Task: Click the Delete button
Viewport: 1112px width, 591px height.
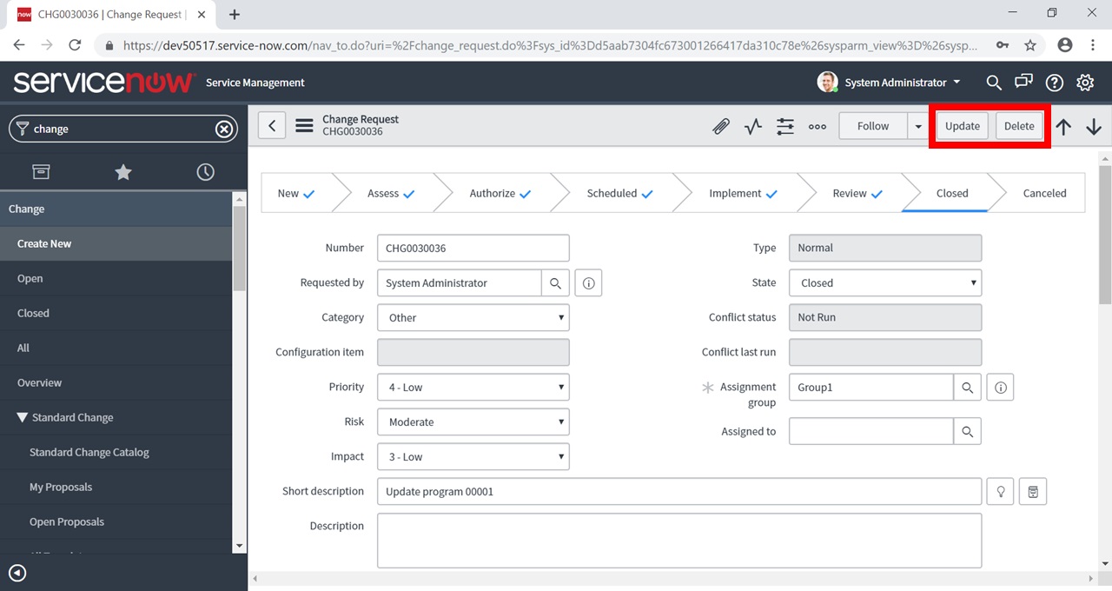Action: click(1019, 126)
